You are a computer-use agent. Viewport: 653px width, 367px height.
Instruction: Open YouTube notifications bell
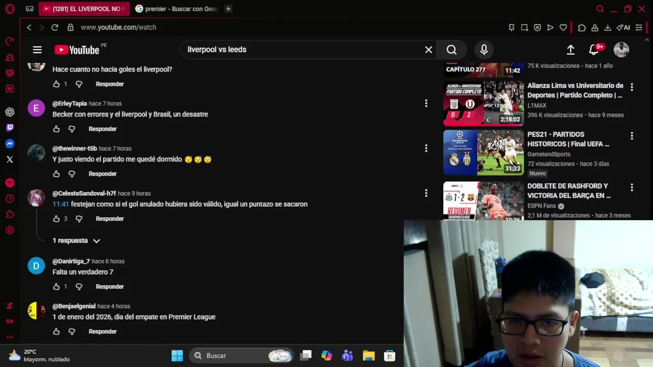click(594, 49)
